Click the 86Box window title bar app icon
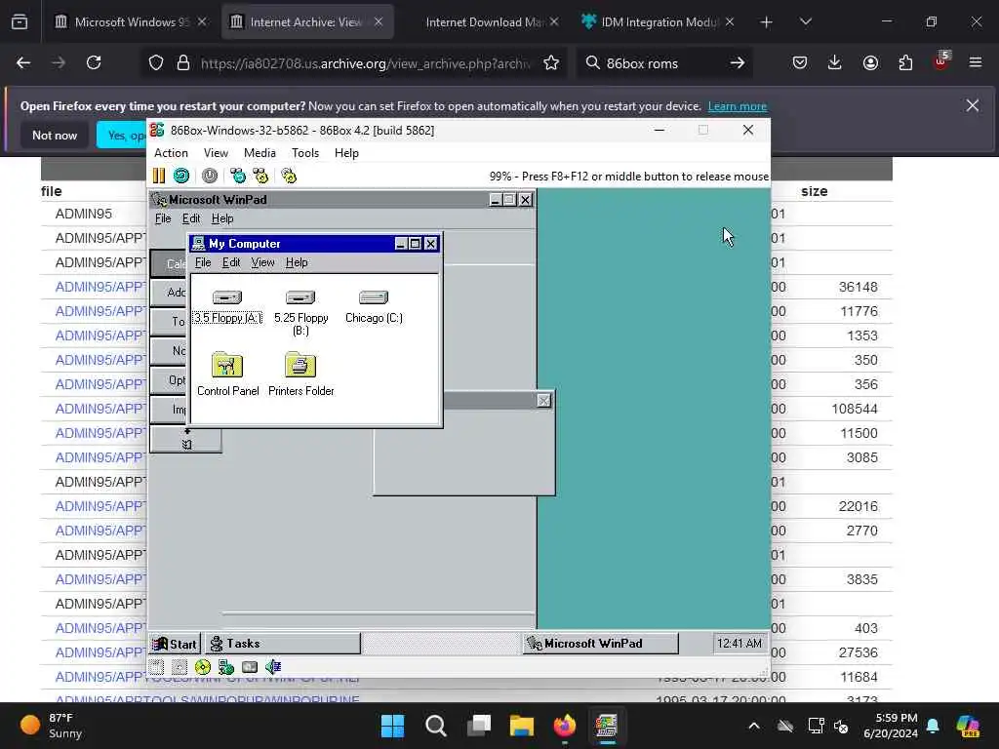 pos(157,130)
